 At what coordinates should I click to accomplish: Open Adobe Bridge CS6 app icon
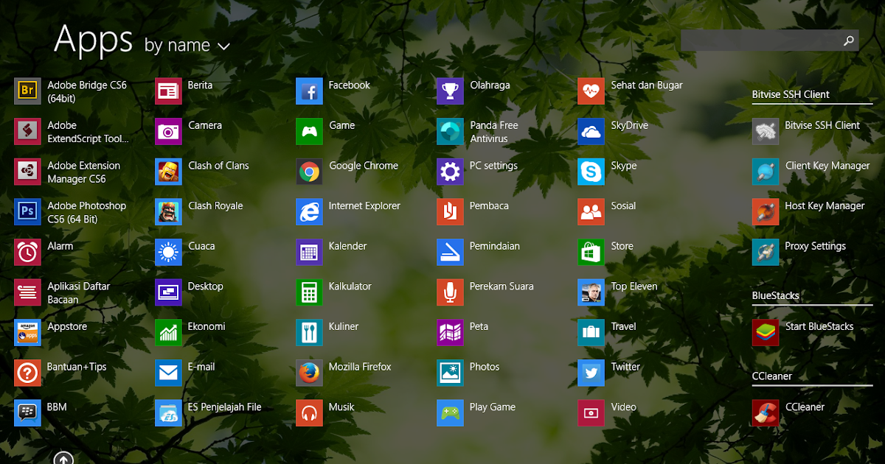coord(27,91)
